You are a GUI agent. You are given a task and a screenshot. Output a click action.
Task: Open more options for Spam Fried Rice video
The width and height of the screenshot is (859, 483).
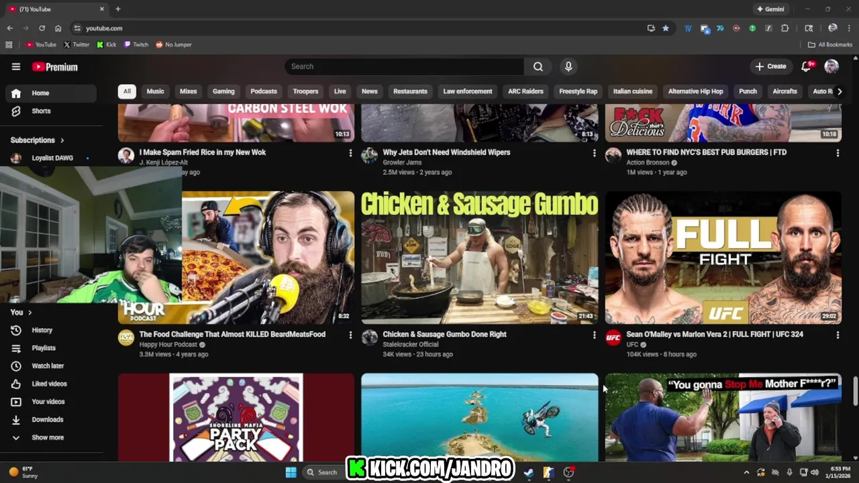tap(350, 153)
